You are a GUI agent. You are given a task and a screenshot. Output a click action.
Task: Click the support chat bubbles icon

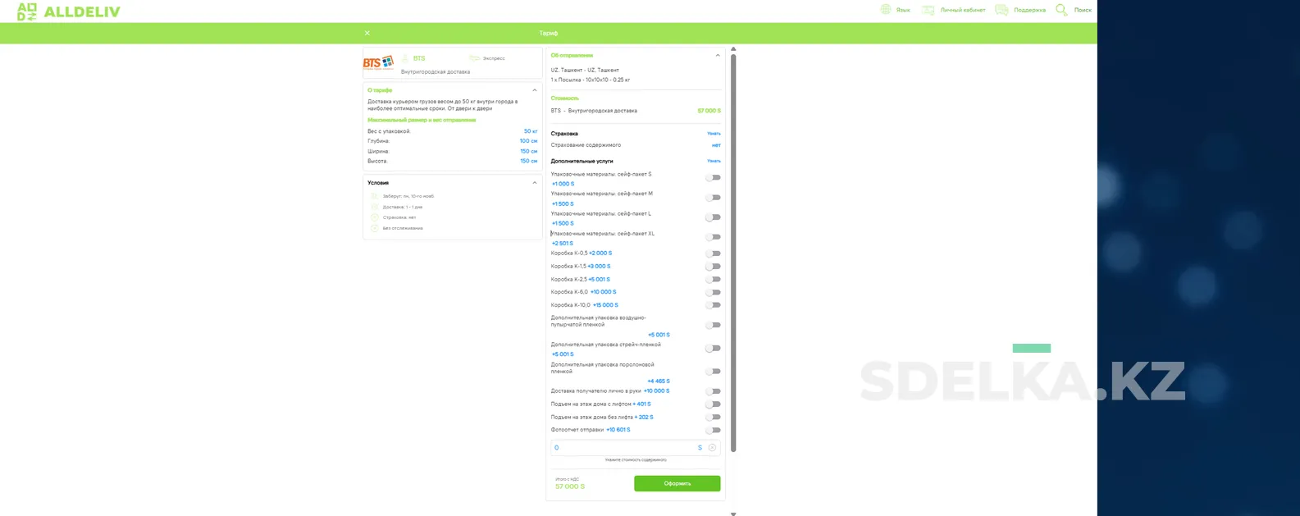coord(1001,10)
